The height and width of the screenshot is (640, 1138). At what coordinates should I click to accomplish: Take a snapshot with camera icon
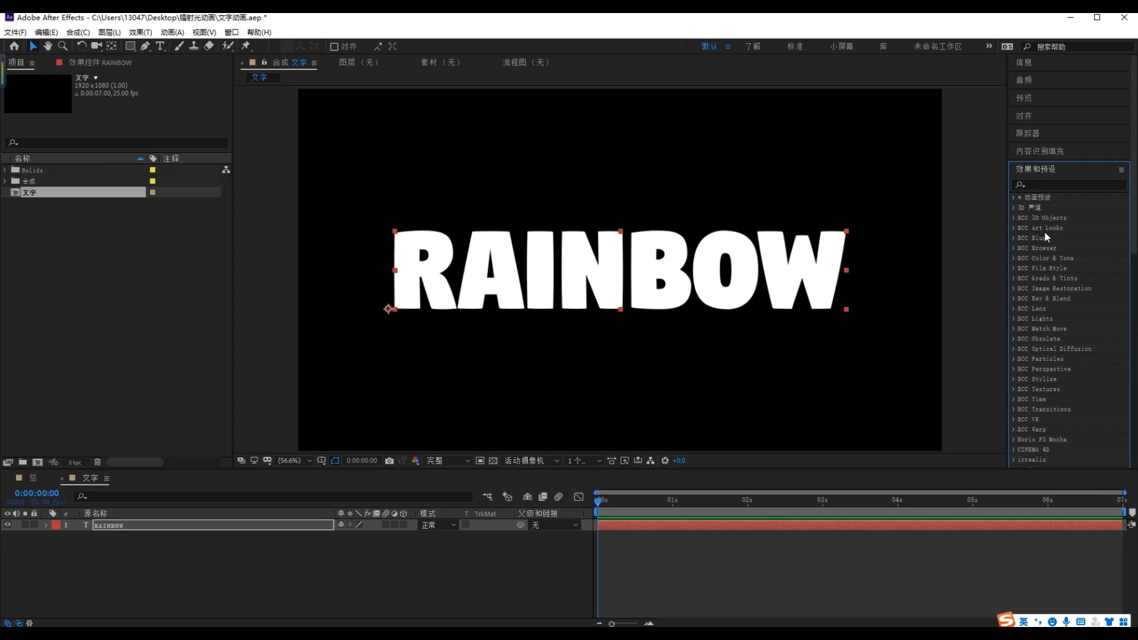(389, 460)
